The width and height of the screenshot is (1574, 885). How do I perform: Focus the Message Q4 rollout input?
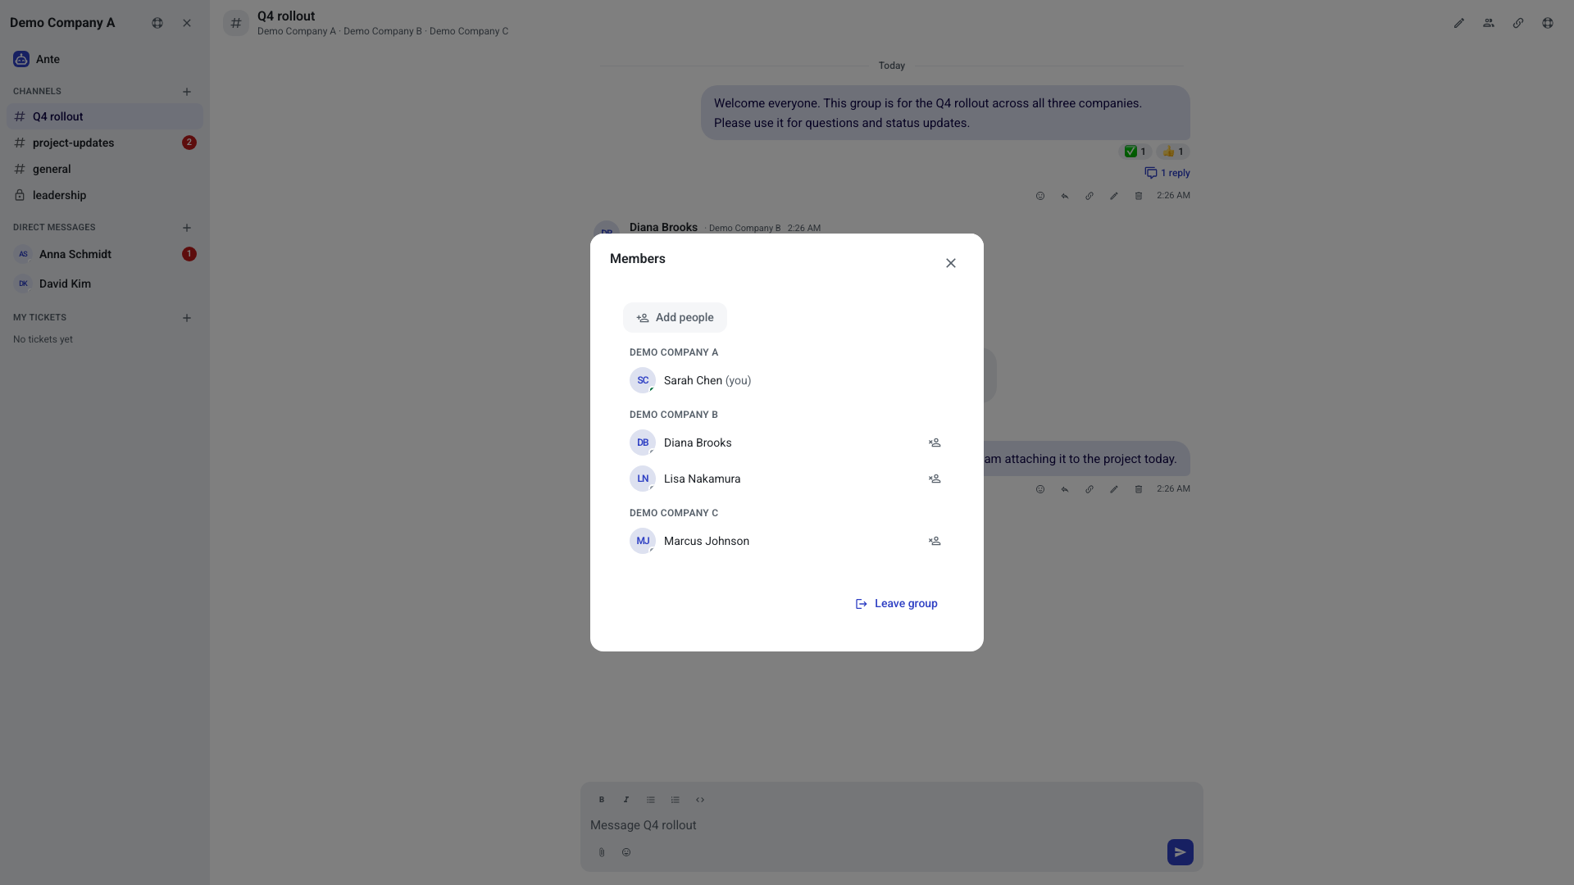pyautogui.click(x=892, y=825)
